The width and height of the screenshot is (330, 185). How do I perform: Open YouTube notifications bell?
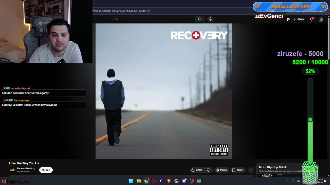[x=311, y=19]
